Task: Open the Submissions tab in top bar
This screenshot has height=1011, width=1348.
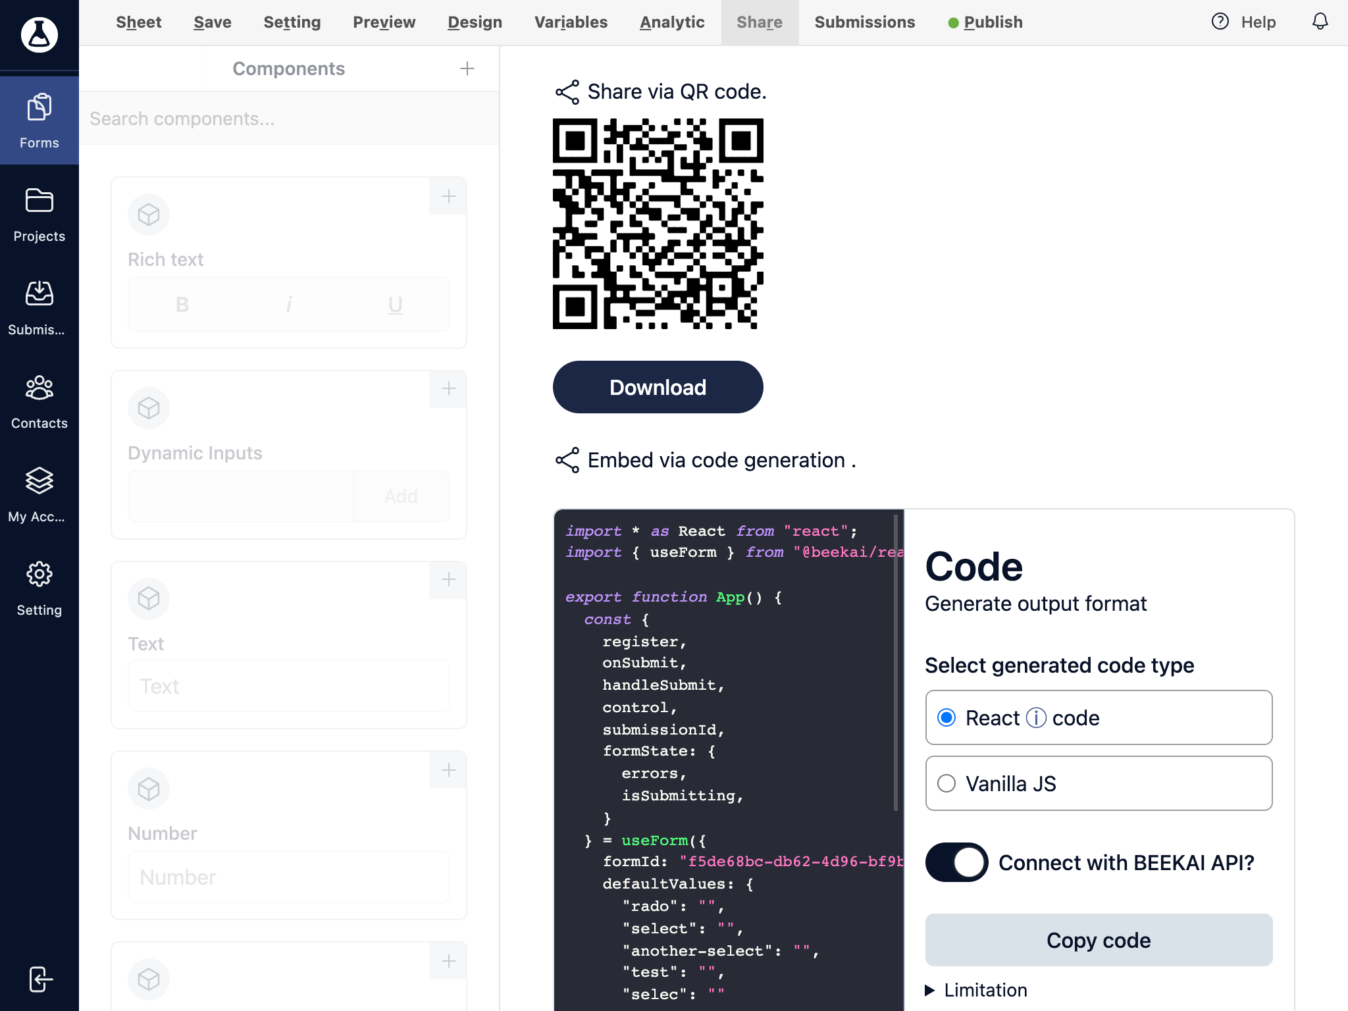Action: (x=865, y=22)
